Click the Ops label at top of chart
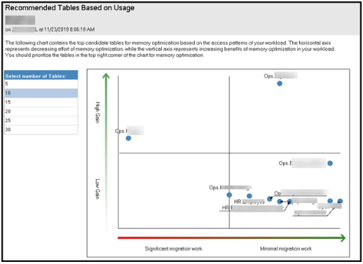Screen dimensions: 363x264 (x=280, y=76)
